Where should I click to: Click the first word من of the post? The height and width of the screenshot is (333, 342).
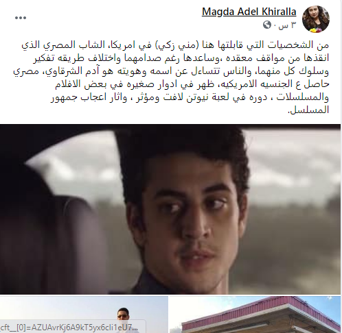click(x=323, y=45)
